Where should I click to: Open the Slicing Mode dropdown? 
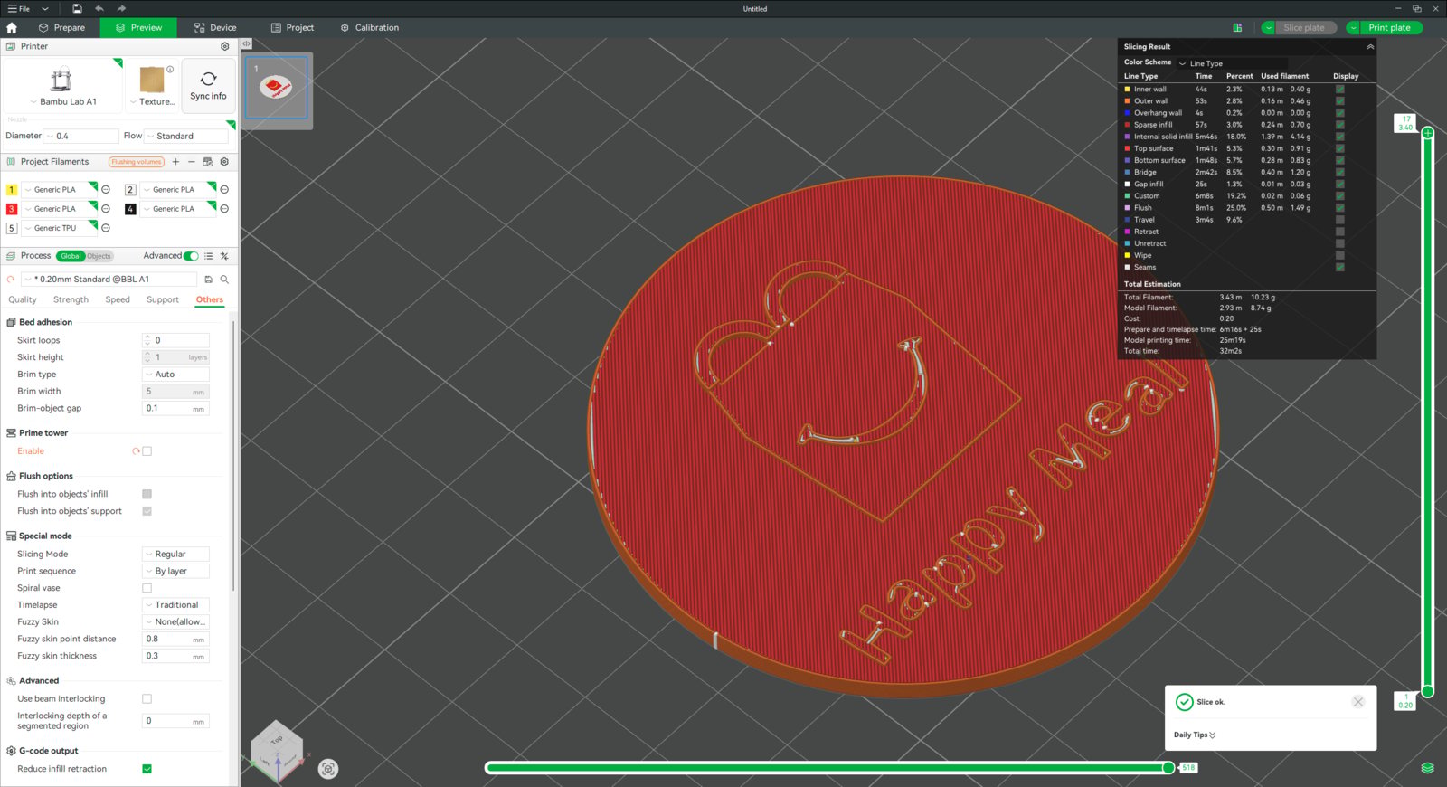175,555
